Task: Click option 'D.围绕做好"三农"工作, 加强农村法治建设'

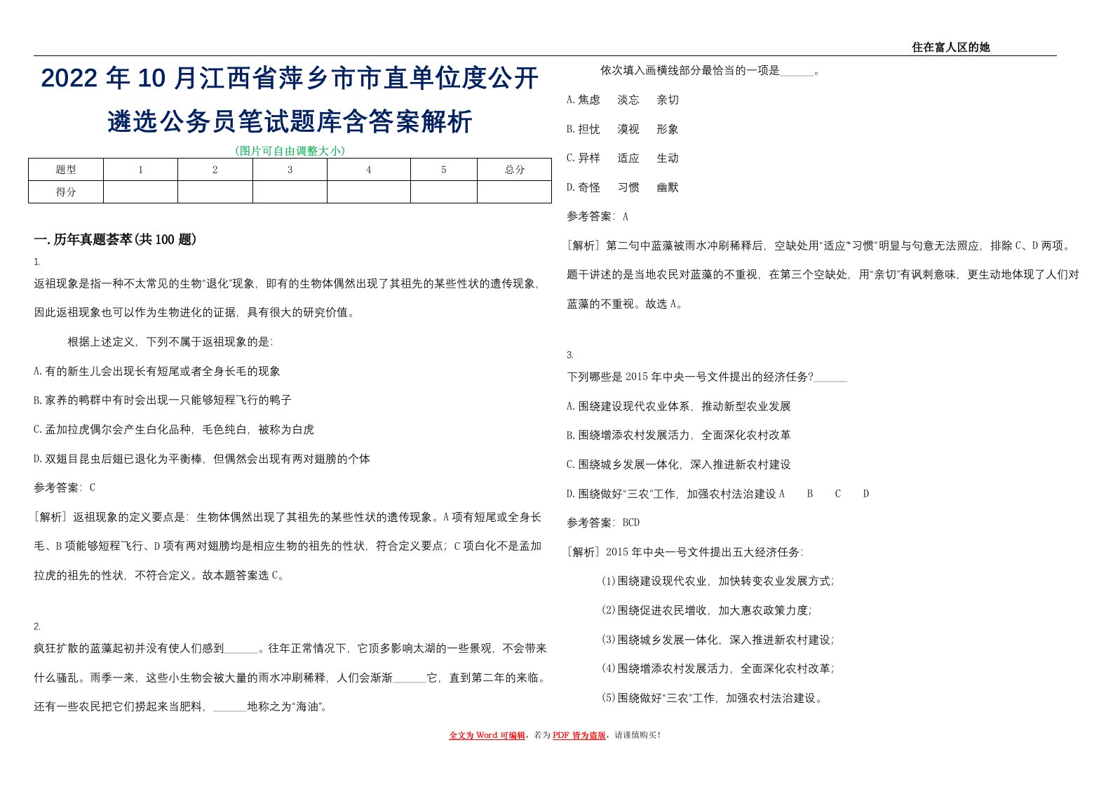Action: pyautogui.click(x=672, y=494)
